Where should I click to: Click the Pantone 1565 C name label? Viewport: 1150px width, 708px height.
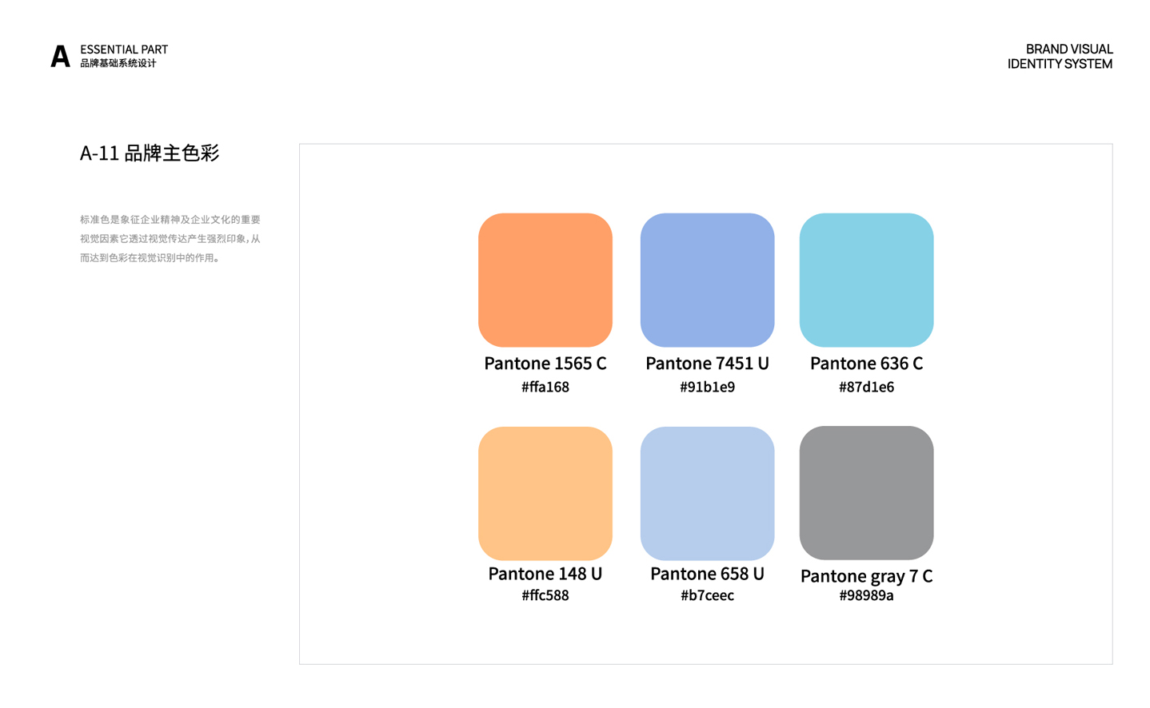[545, 364]
